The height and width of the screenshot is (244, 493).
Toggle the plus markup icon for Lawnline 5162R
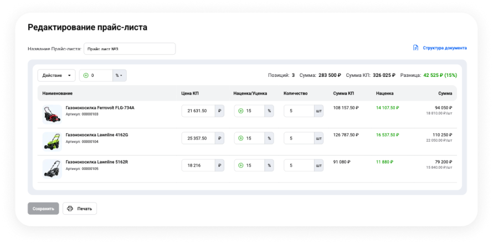(241, 165)
